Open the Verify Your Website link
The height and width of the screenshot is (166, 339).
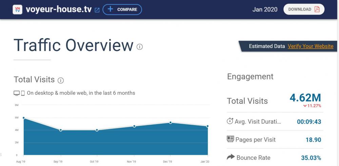coord(311,46)
